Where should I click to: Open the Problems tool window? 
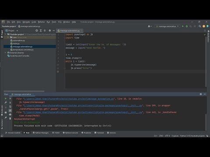[86, 133]
